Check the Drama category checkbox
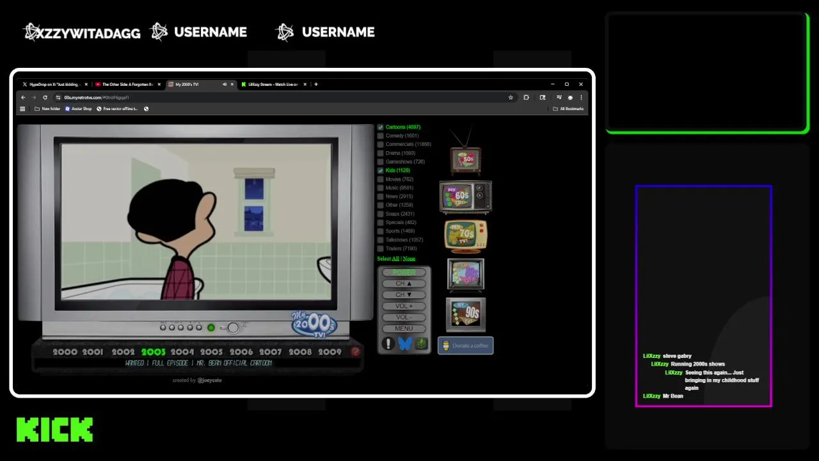Viewport: 819px width, 461px height. 380,153
